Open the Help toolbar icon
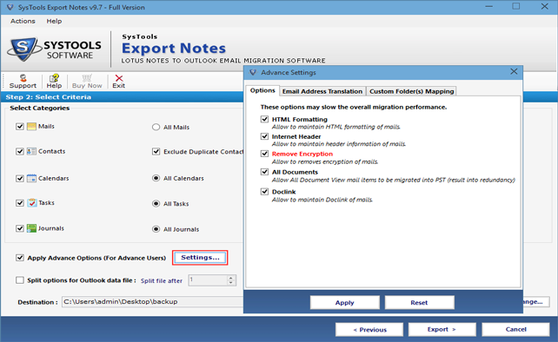Image resolution: width=558 pixels, height=342 pixels. coord(54,82)
